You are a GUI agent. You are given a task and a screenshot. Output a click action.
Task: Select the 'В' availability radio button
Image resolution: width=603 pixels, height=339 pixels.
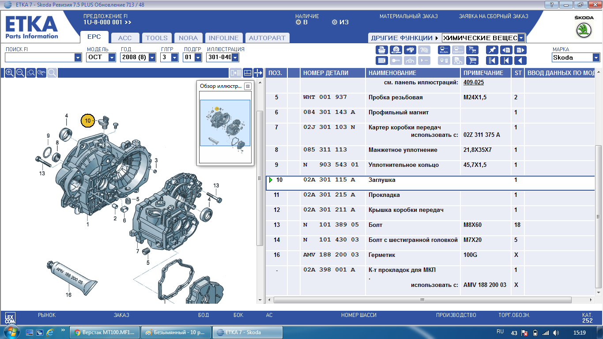coord(298,22)
